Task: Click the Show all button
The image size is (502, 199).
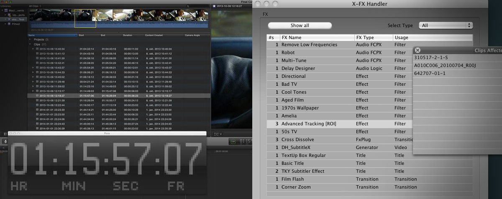Action: [300, 25]
